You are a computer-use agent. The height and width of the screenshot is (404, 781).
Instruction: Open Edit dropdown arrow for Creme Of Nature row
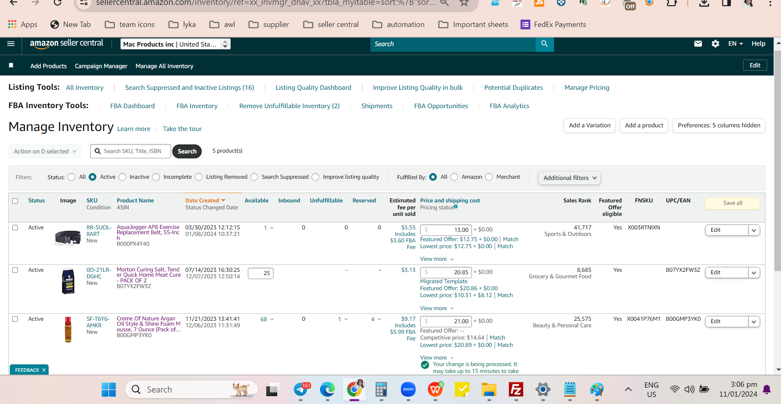754,322
